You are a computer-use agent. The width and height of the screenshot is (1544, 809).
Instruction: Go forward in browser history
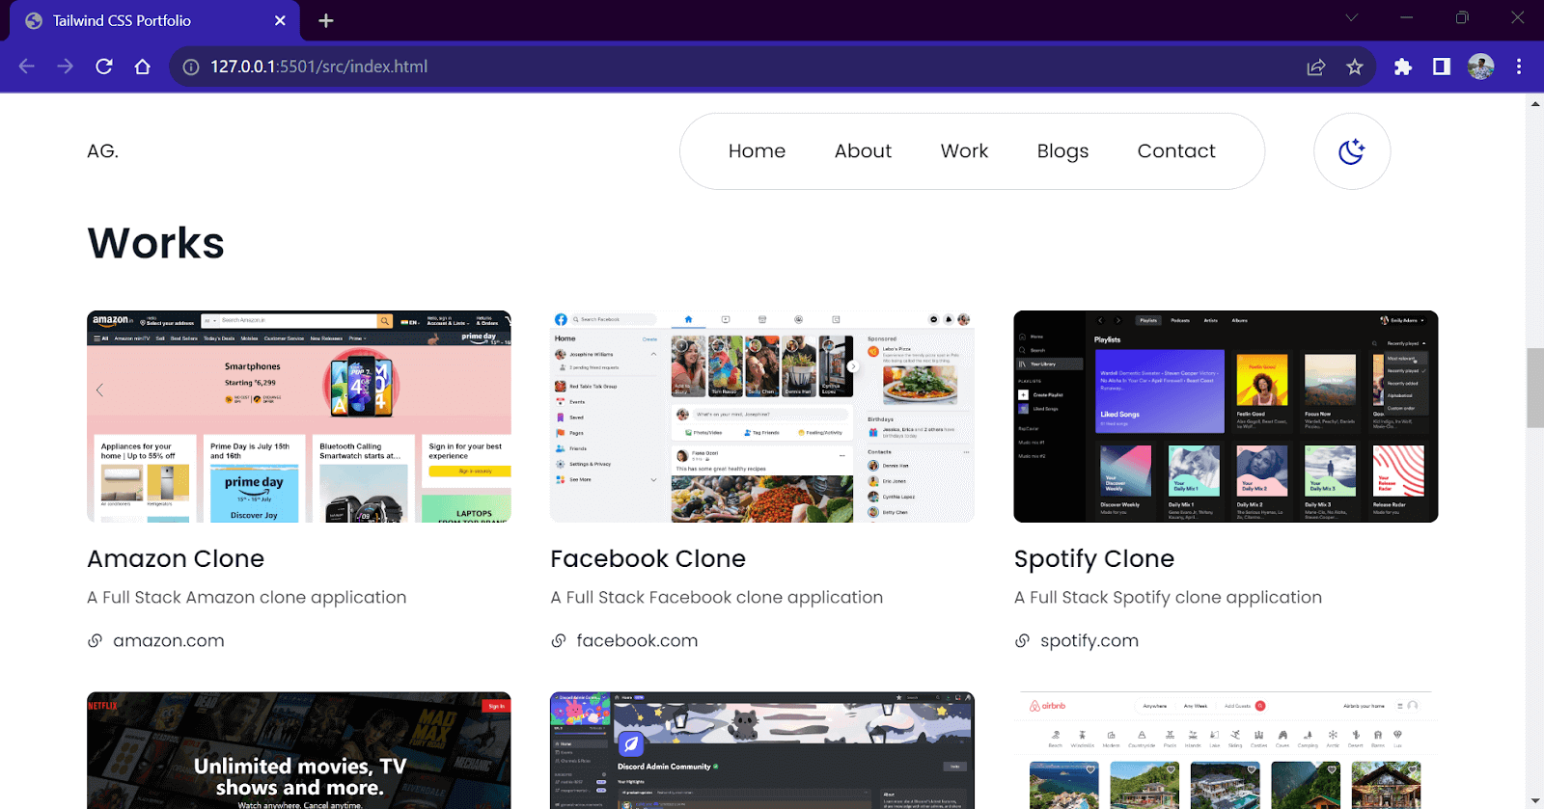(x=66, y=67)
